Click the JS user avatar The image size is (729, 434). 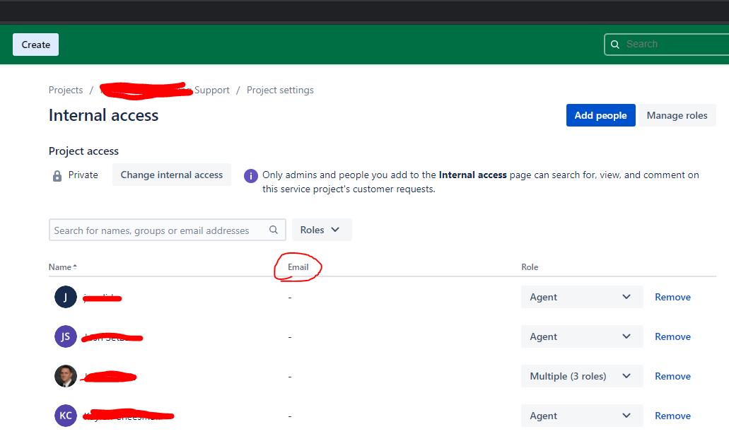pyautogui.click(x=66, y=336)
